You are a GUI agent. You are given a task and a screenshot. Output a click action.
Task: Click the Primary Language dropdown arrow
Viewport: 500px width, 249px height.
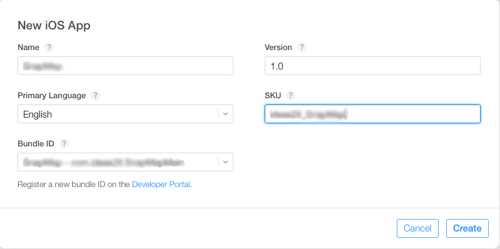click(225, 114)
